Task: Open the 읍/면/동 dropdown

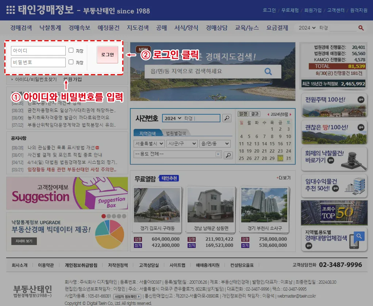Action: pyautogui.click(x=215, y=144)
